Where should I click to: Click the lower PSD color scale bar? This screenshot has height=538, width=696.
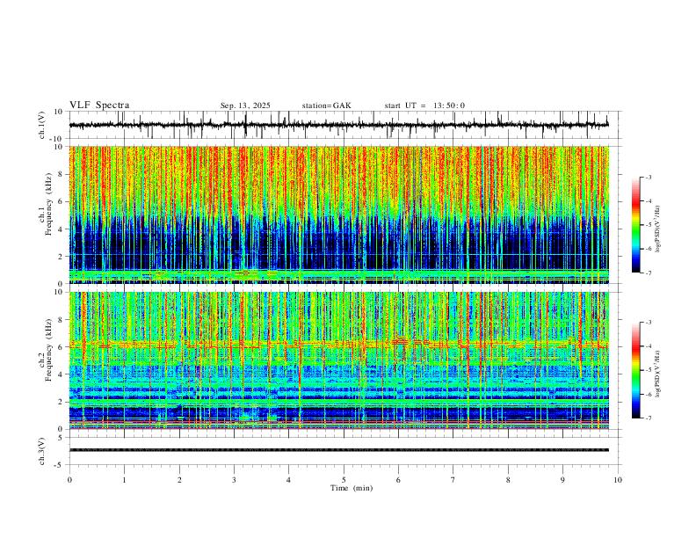[x=636, y=370]
